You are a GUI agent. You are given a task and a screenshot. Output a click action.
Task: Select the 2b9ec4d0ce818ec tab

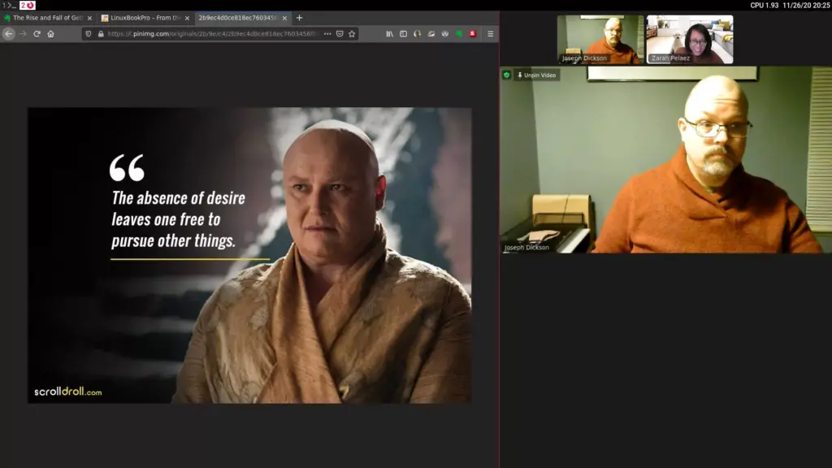[242, 18]
